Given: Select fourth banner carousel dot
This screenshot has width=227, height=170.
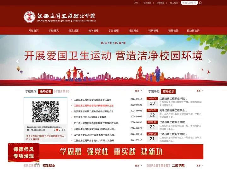Looking at the screenshot, I should point(113,80).
